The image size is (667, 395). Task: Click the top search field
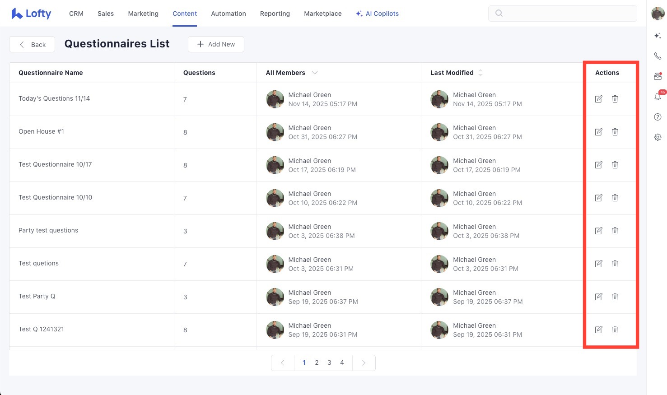[562, 14]
